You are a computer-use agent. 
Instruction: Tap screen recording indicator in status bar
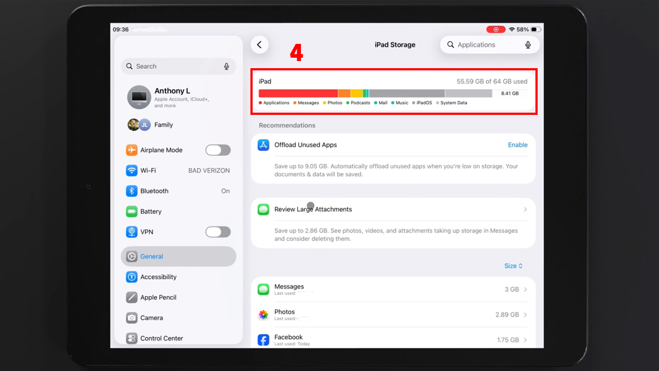pos(496,29)
